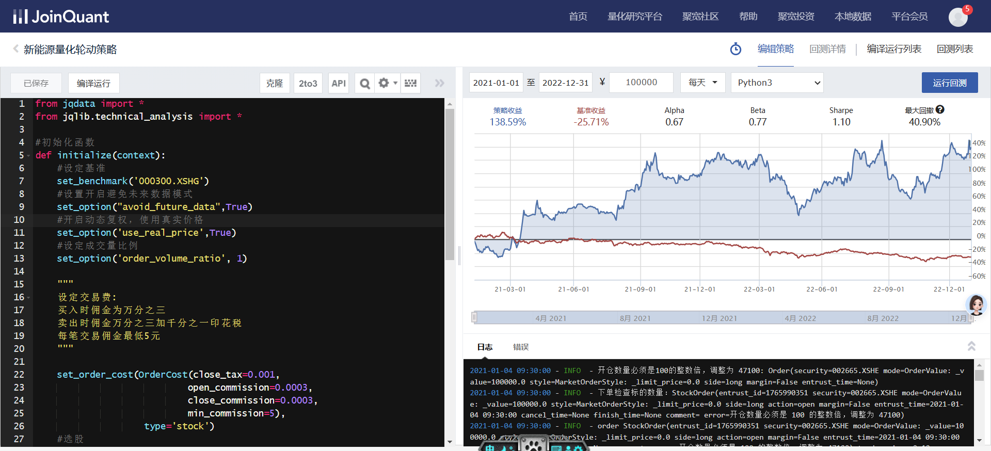The image size is (991, 451).
Task: Open 首页 in the top navigation
Action: (578, 17)
